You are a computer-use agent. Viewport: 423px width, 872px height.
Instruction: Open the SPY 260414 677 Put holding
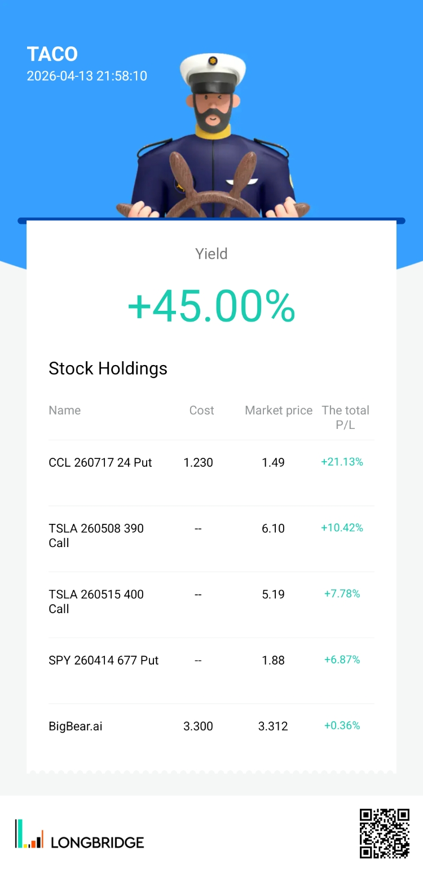pos(104,660)
